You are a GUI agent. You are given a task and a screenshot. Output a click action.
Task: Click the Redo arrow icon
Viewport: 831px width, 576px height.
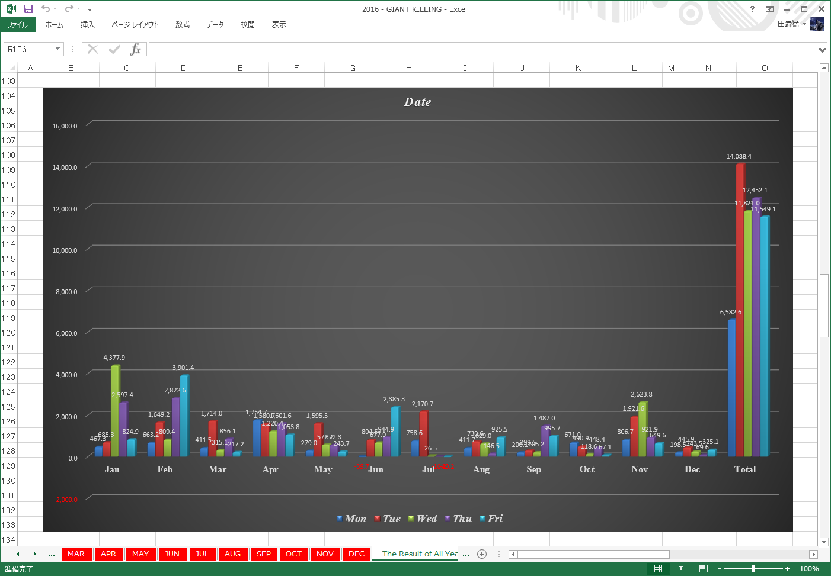click(69, 9)
